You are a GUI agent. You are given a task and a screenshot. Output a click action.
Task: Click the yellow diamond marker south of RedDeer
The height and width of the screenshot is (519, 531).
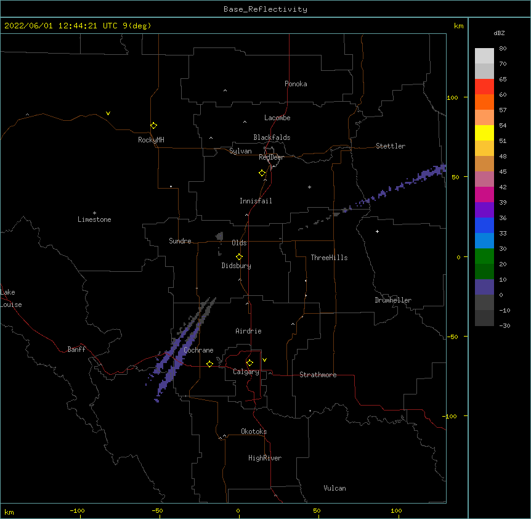click(x=262, y=173)
